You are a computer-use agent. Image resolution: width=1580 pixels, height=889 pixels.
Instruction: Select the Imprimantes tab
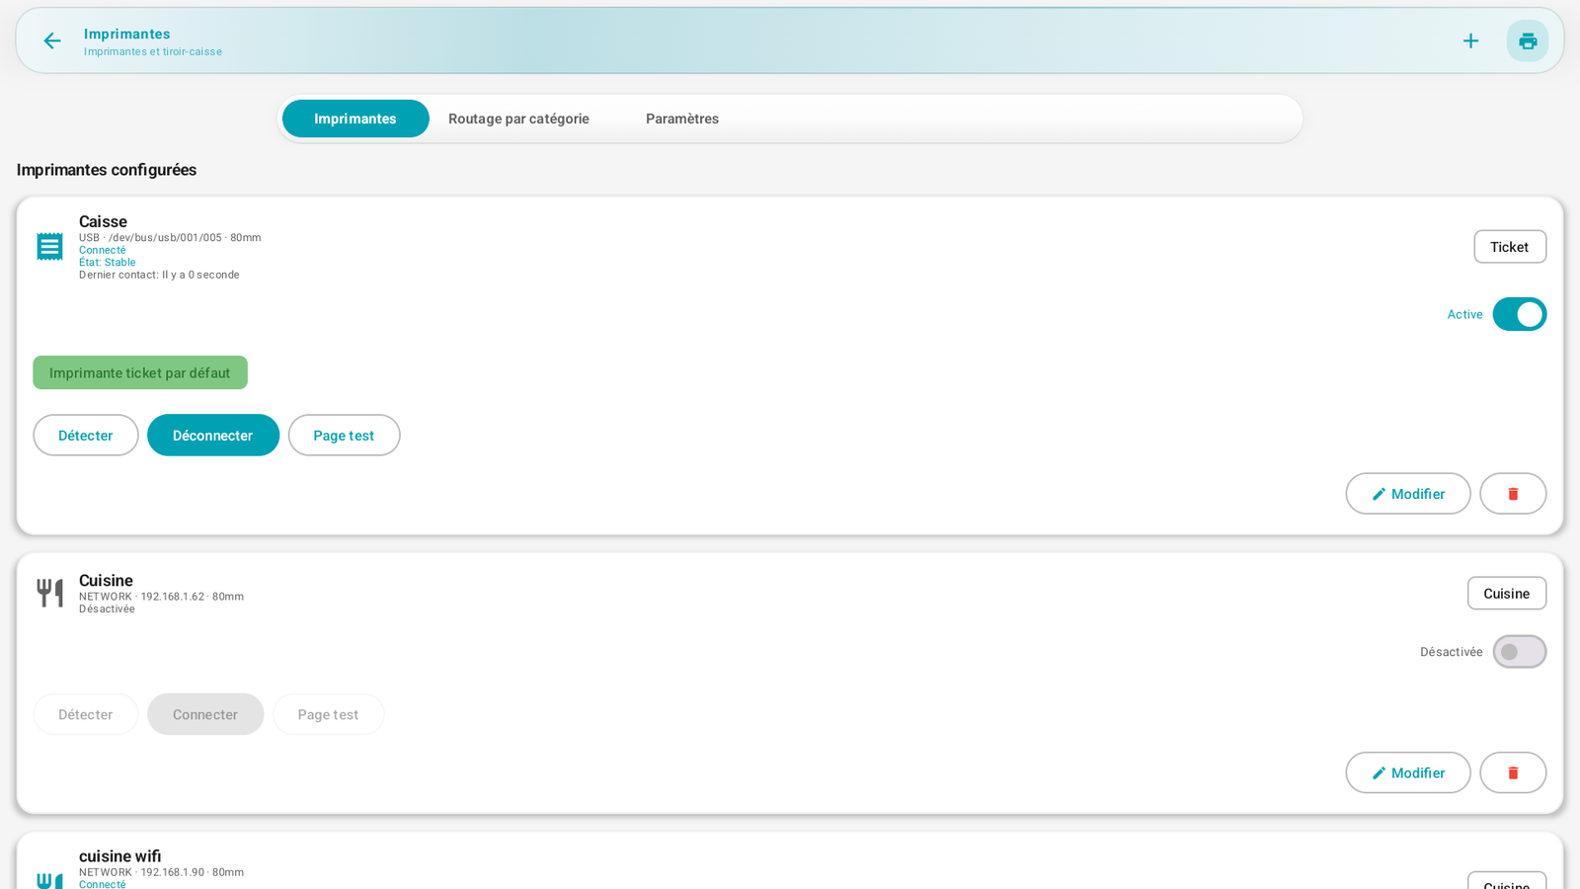click(x=355, y=119)
